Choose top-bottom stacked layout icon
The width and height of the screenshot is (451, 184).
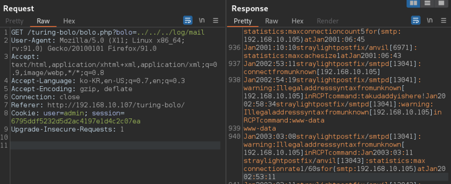click(x=427, y=3)
